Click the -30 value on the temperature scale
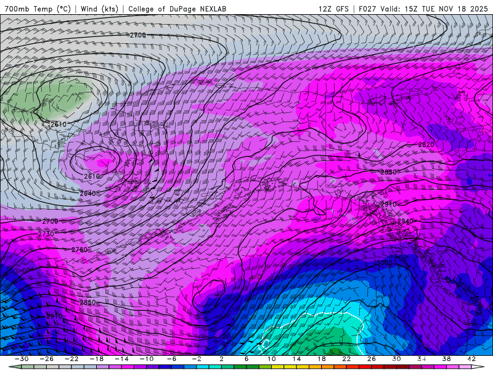The height and width of the screenshot is (370, 493). pyautogui.click(x=22, y=359)
